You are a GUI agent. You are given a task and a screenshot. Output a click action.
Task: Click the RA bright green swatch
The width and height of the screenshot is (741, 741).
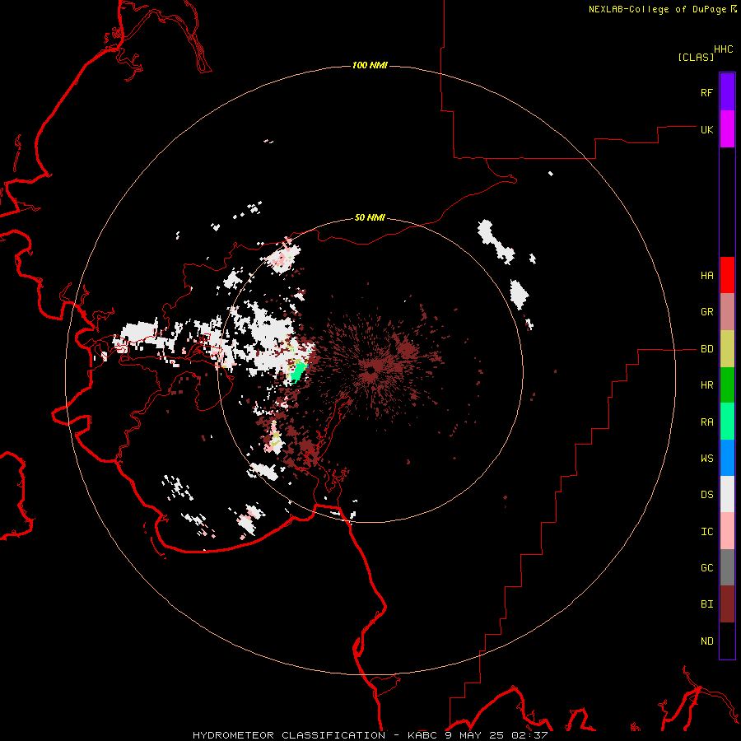pos(727,422)
